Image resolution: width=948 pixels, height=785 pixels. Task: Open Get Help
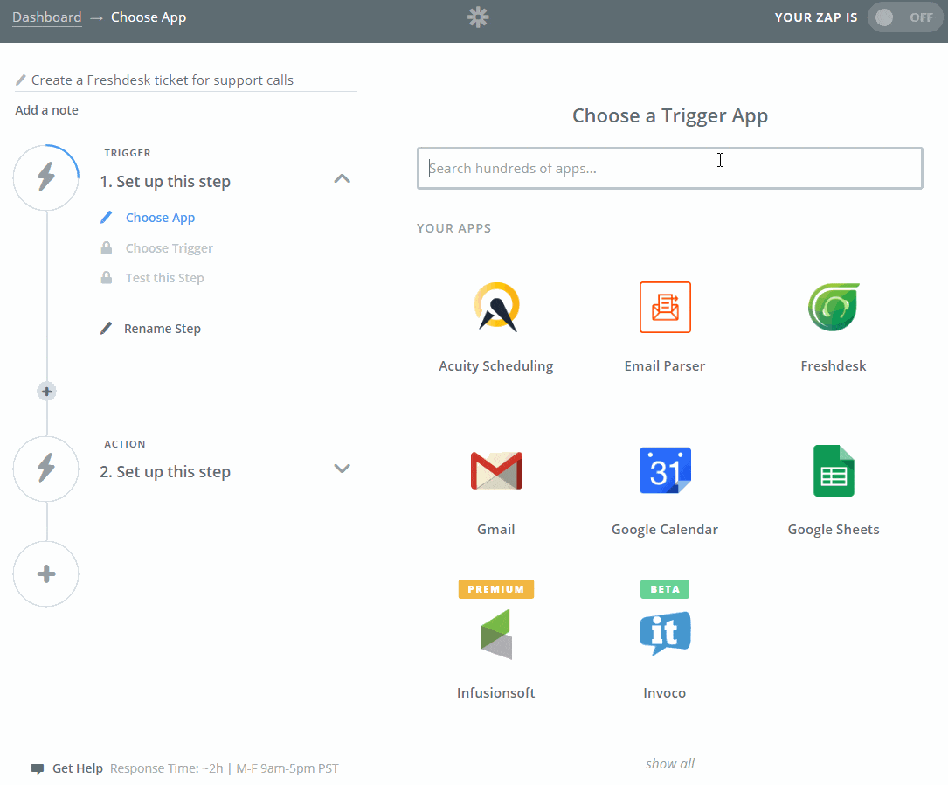[x=78, y=768]
